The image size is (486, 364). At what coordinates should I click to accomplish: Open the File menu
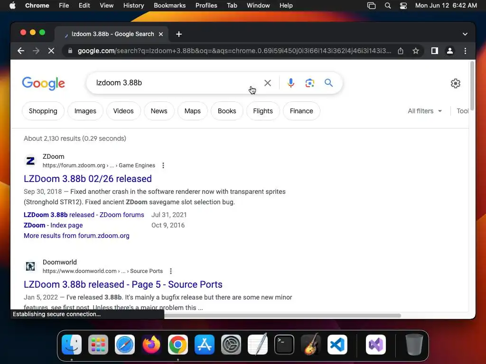click(64, 6)
